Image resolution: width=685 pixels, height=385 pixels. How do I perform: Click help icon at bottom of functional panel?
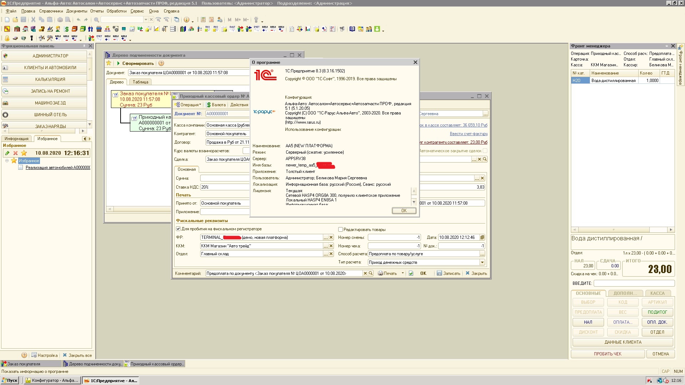(24, 355)
